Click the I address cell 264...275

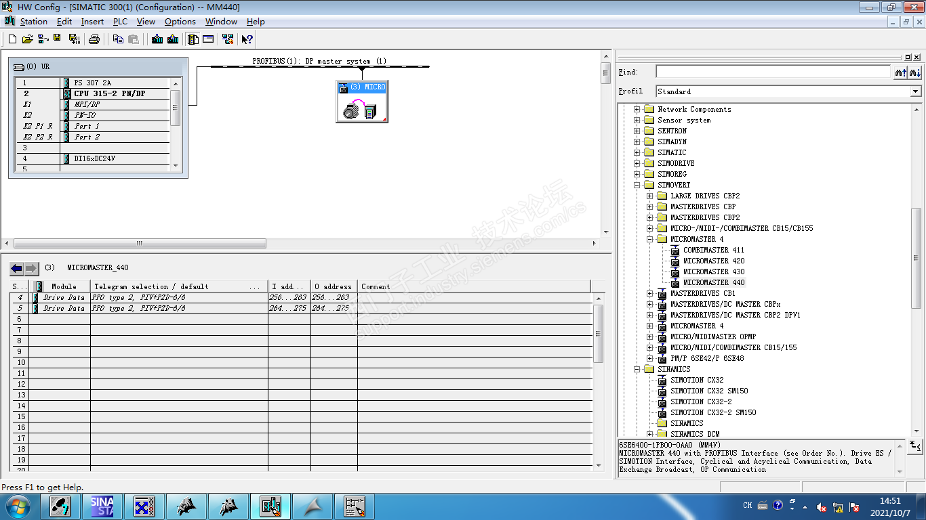(289, 308)
